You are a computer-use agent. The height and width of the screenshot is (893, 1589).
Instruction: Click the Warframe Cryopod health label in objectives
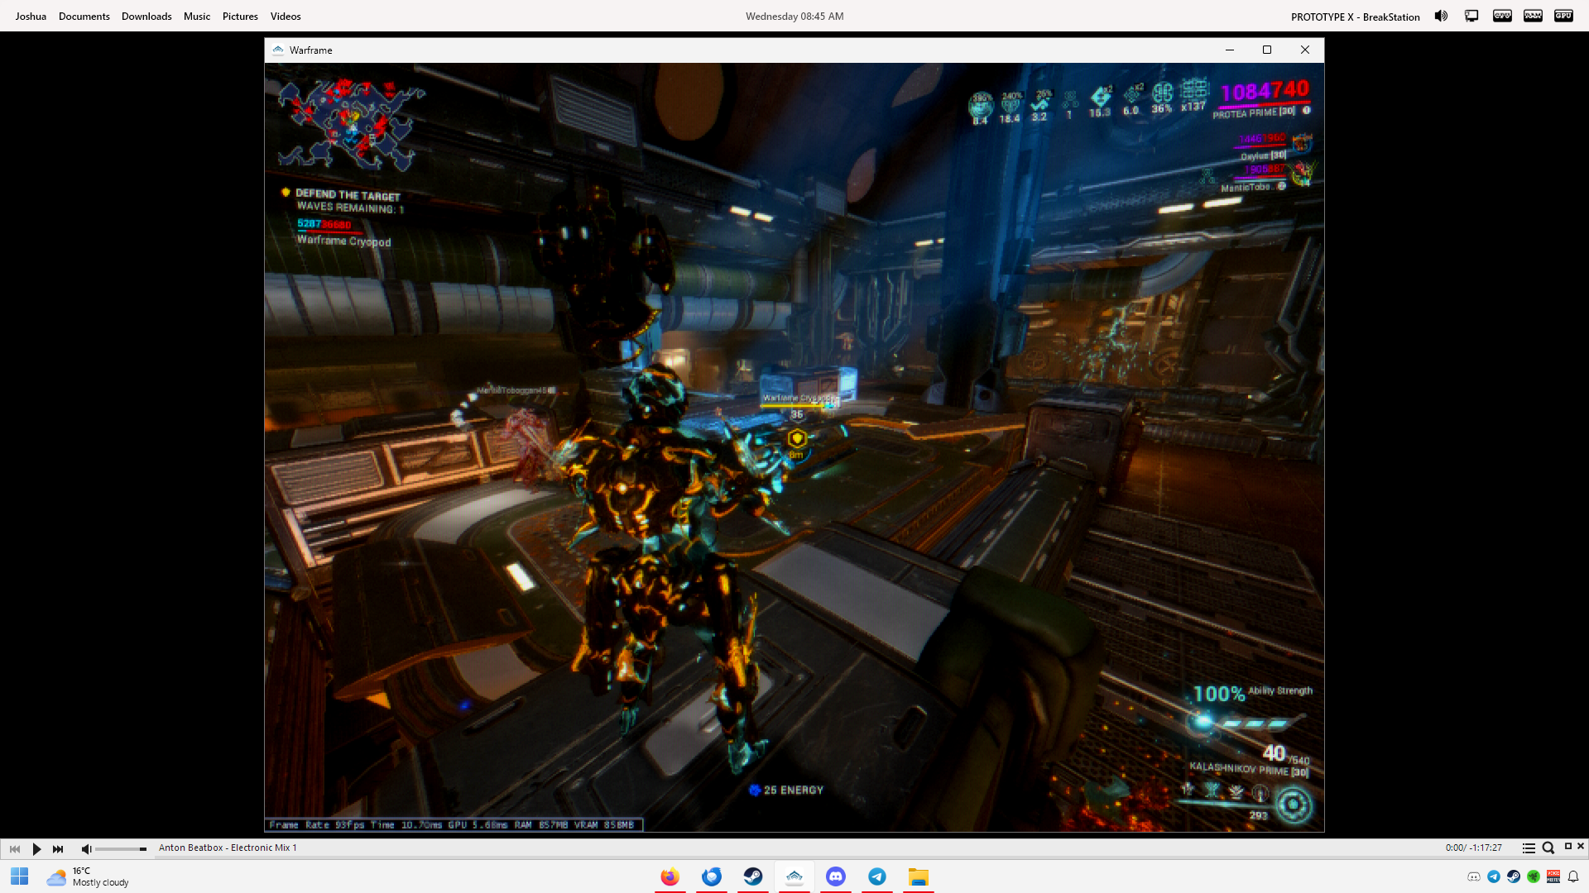343,241
